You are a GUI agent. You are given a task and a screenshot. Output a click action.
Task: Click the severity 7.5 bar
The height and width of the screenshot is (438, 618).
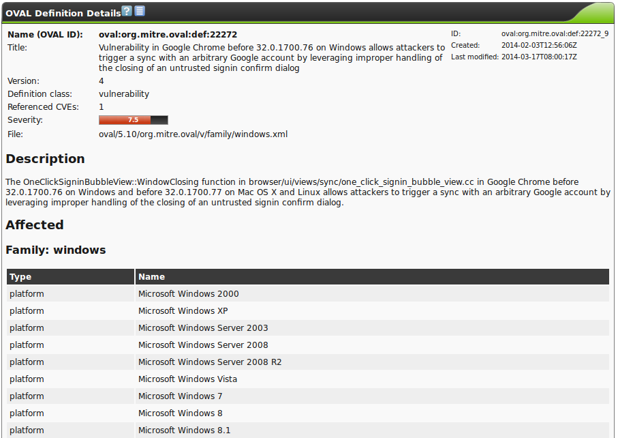click(x=134, y=120)
